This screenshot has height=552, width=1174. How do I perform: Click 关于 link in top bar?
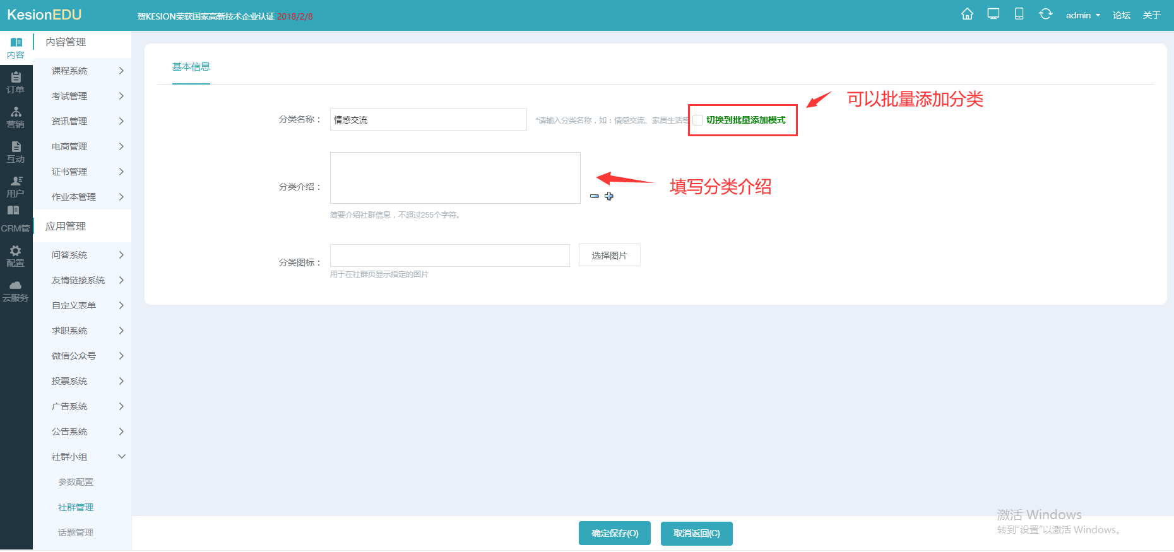(1152, 15)
